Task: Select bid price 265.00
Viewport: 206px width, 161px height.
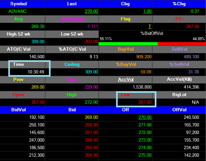Action: [92, 148]
